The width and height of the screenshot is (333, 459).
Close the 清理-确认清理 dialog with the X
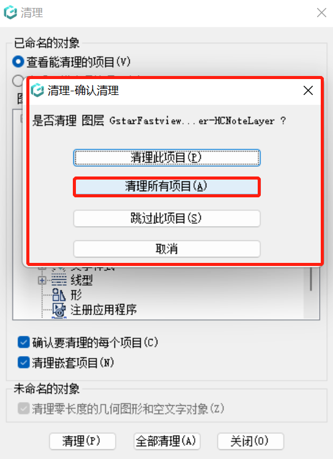308,91
